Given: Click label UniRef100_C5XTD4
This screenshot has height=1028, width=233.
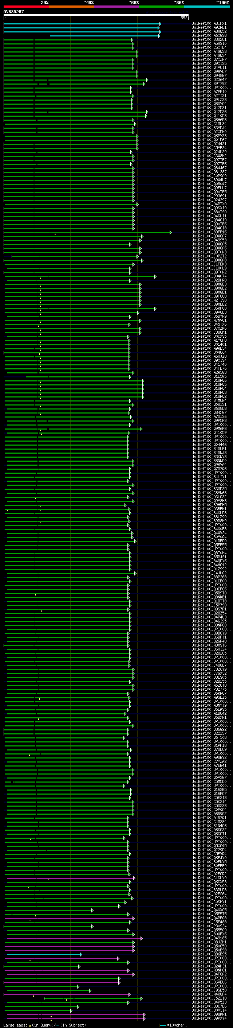Looking at the screenshot, I should pyautogui.click(x=209, y=47).
